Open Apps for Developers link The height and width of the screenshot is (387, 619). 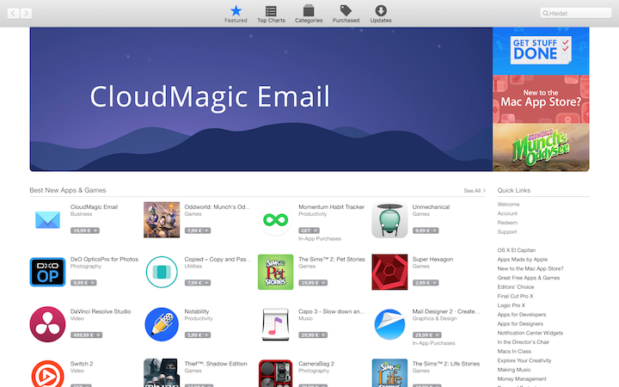click(x=522, y=315)
